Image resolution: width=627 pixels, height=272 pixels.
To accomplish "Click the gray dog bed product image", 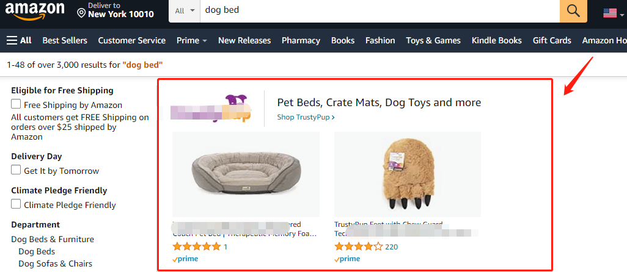I will click(x=246, y=174).
